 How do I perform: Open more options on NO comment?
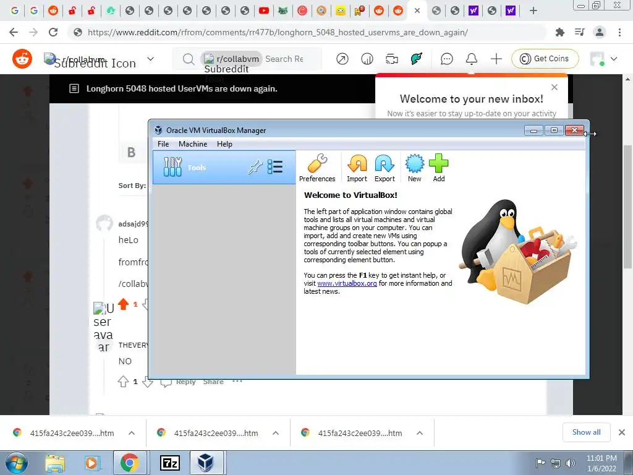click(x=237, y=381)
